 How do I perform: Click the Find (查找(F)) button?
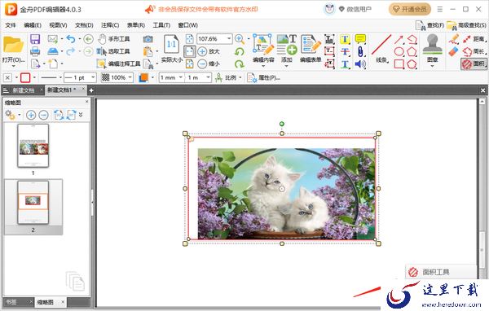(430, 25)
